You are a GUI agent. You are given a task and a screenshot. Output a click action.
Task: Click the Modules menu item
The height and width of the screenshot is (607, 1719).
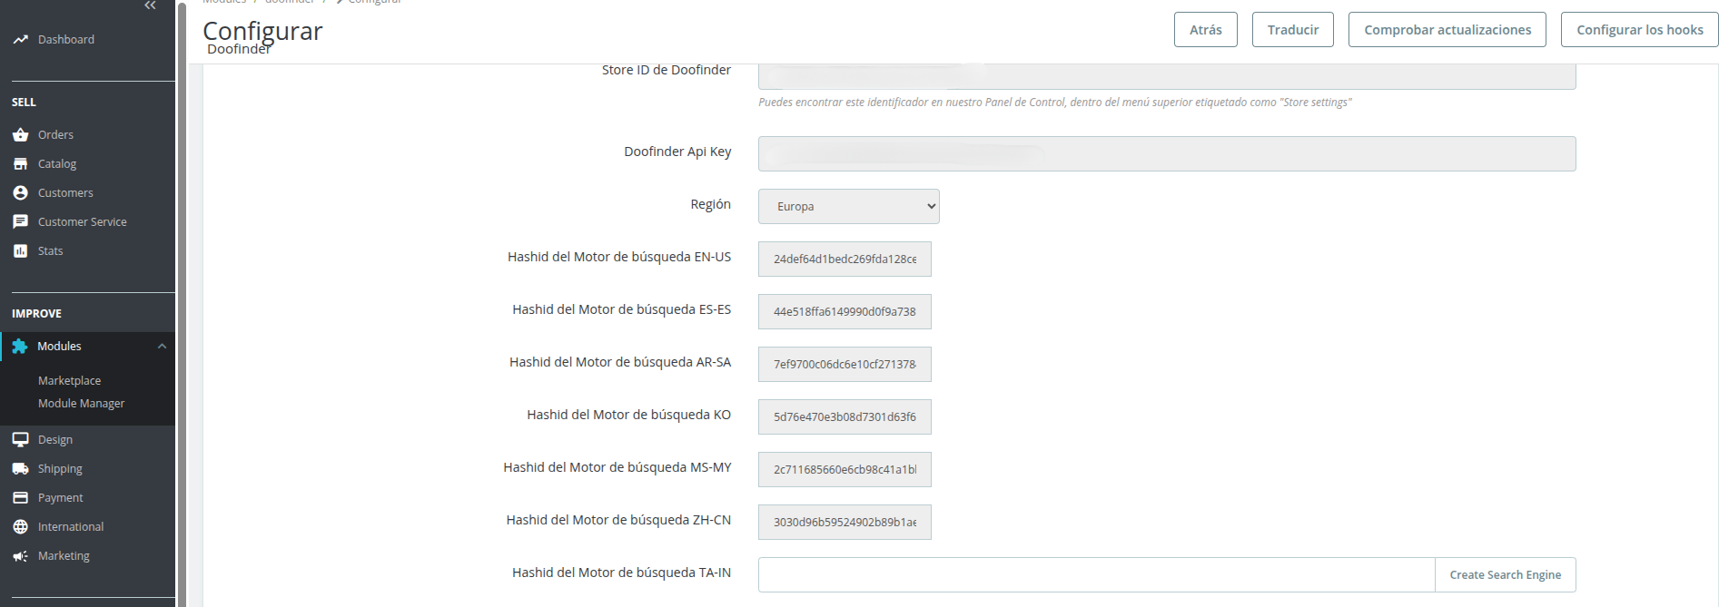tap(87, 347)
